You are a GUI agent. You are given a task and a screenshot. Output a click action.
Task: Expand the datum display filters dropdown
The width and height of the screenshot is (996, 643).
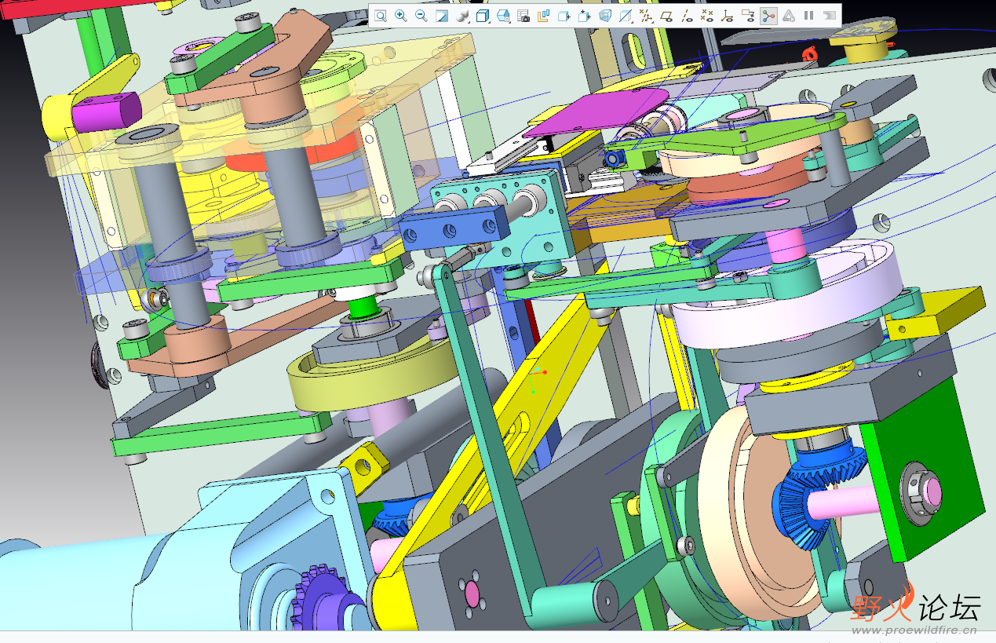pyautogui.click(x=646, y=16)
